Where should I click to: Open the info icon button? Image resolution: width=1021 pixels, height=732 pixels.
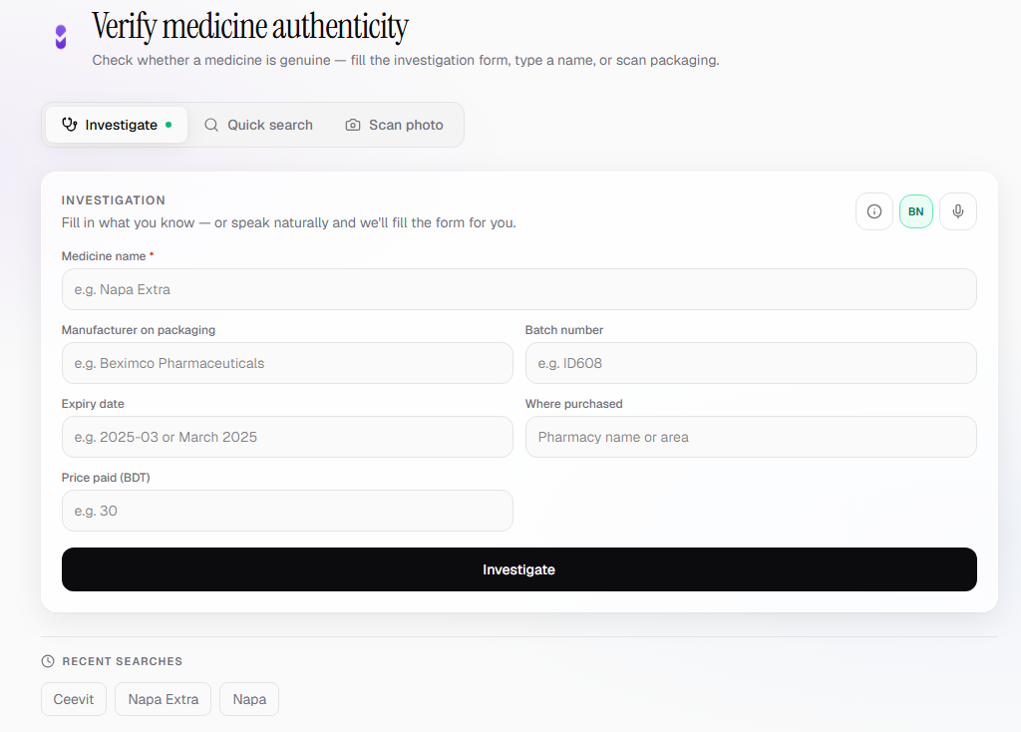(x=873, y=211)
